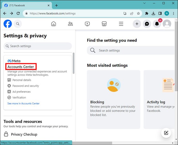Open the Blocking settings card
Viewport: 178px width, 145px height.
(114, 100)
